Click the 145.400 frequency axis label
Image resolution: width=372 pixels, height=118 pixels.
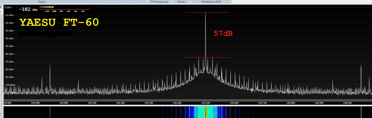(177, 103)
